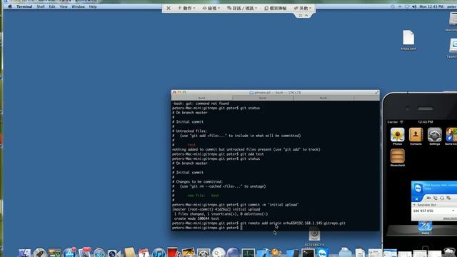This screenshot has width=457, height=257.
Task: Open the Contacts app in iOS Simulator
Action: [x=416, y=136]
